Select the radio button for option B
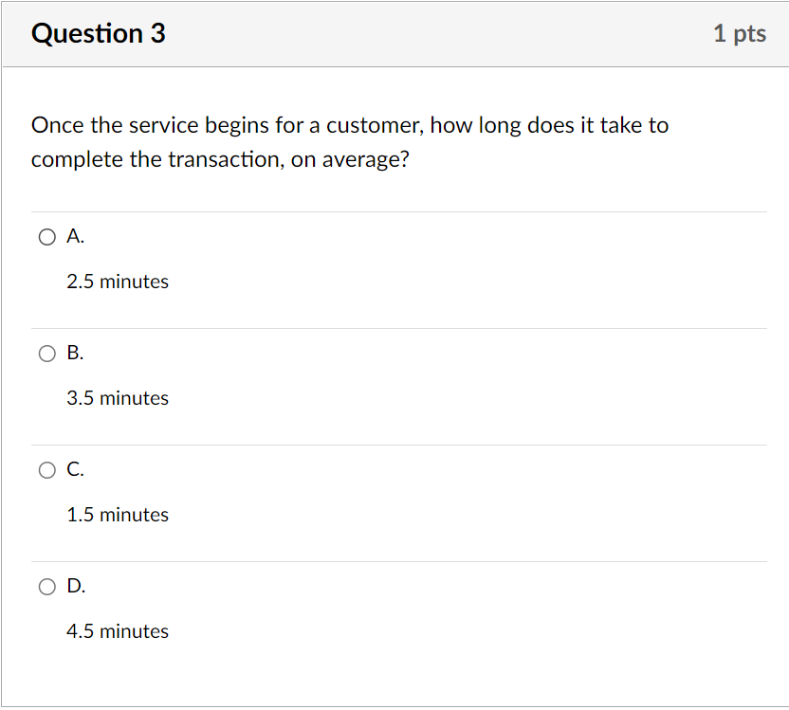 [46, 354]
